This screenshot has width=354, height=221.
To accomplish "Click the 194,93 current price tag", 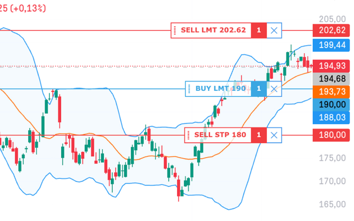I will (x=331, y=66).
